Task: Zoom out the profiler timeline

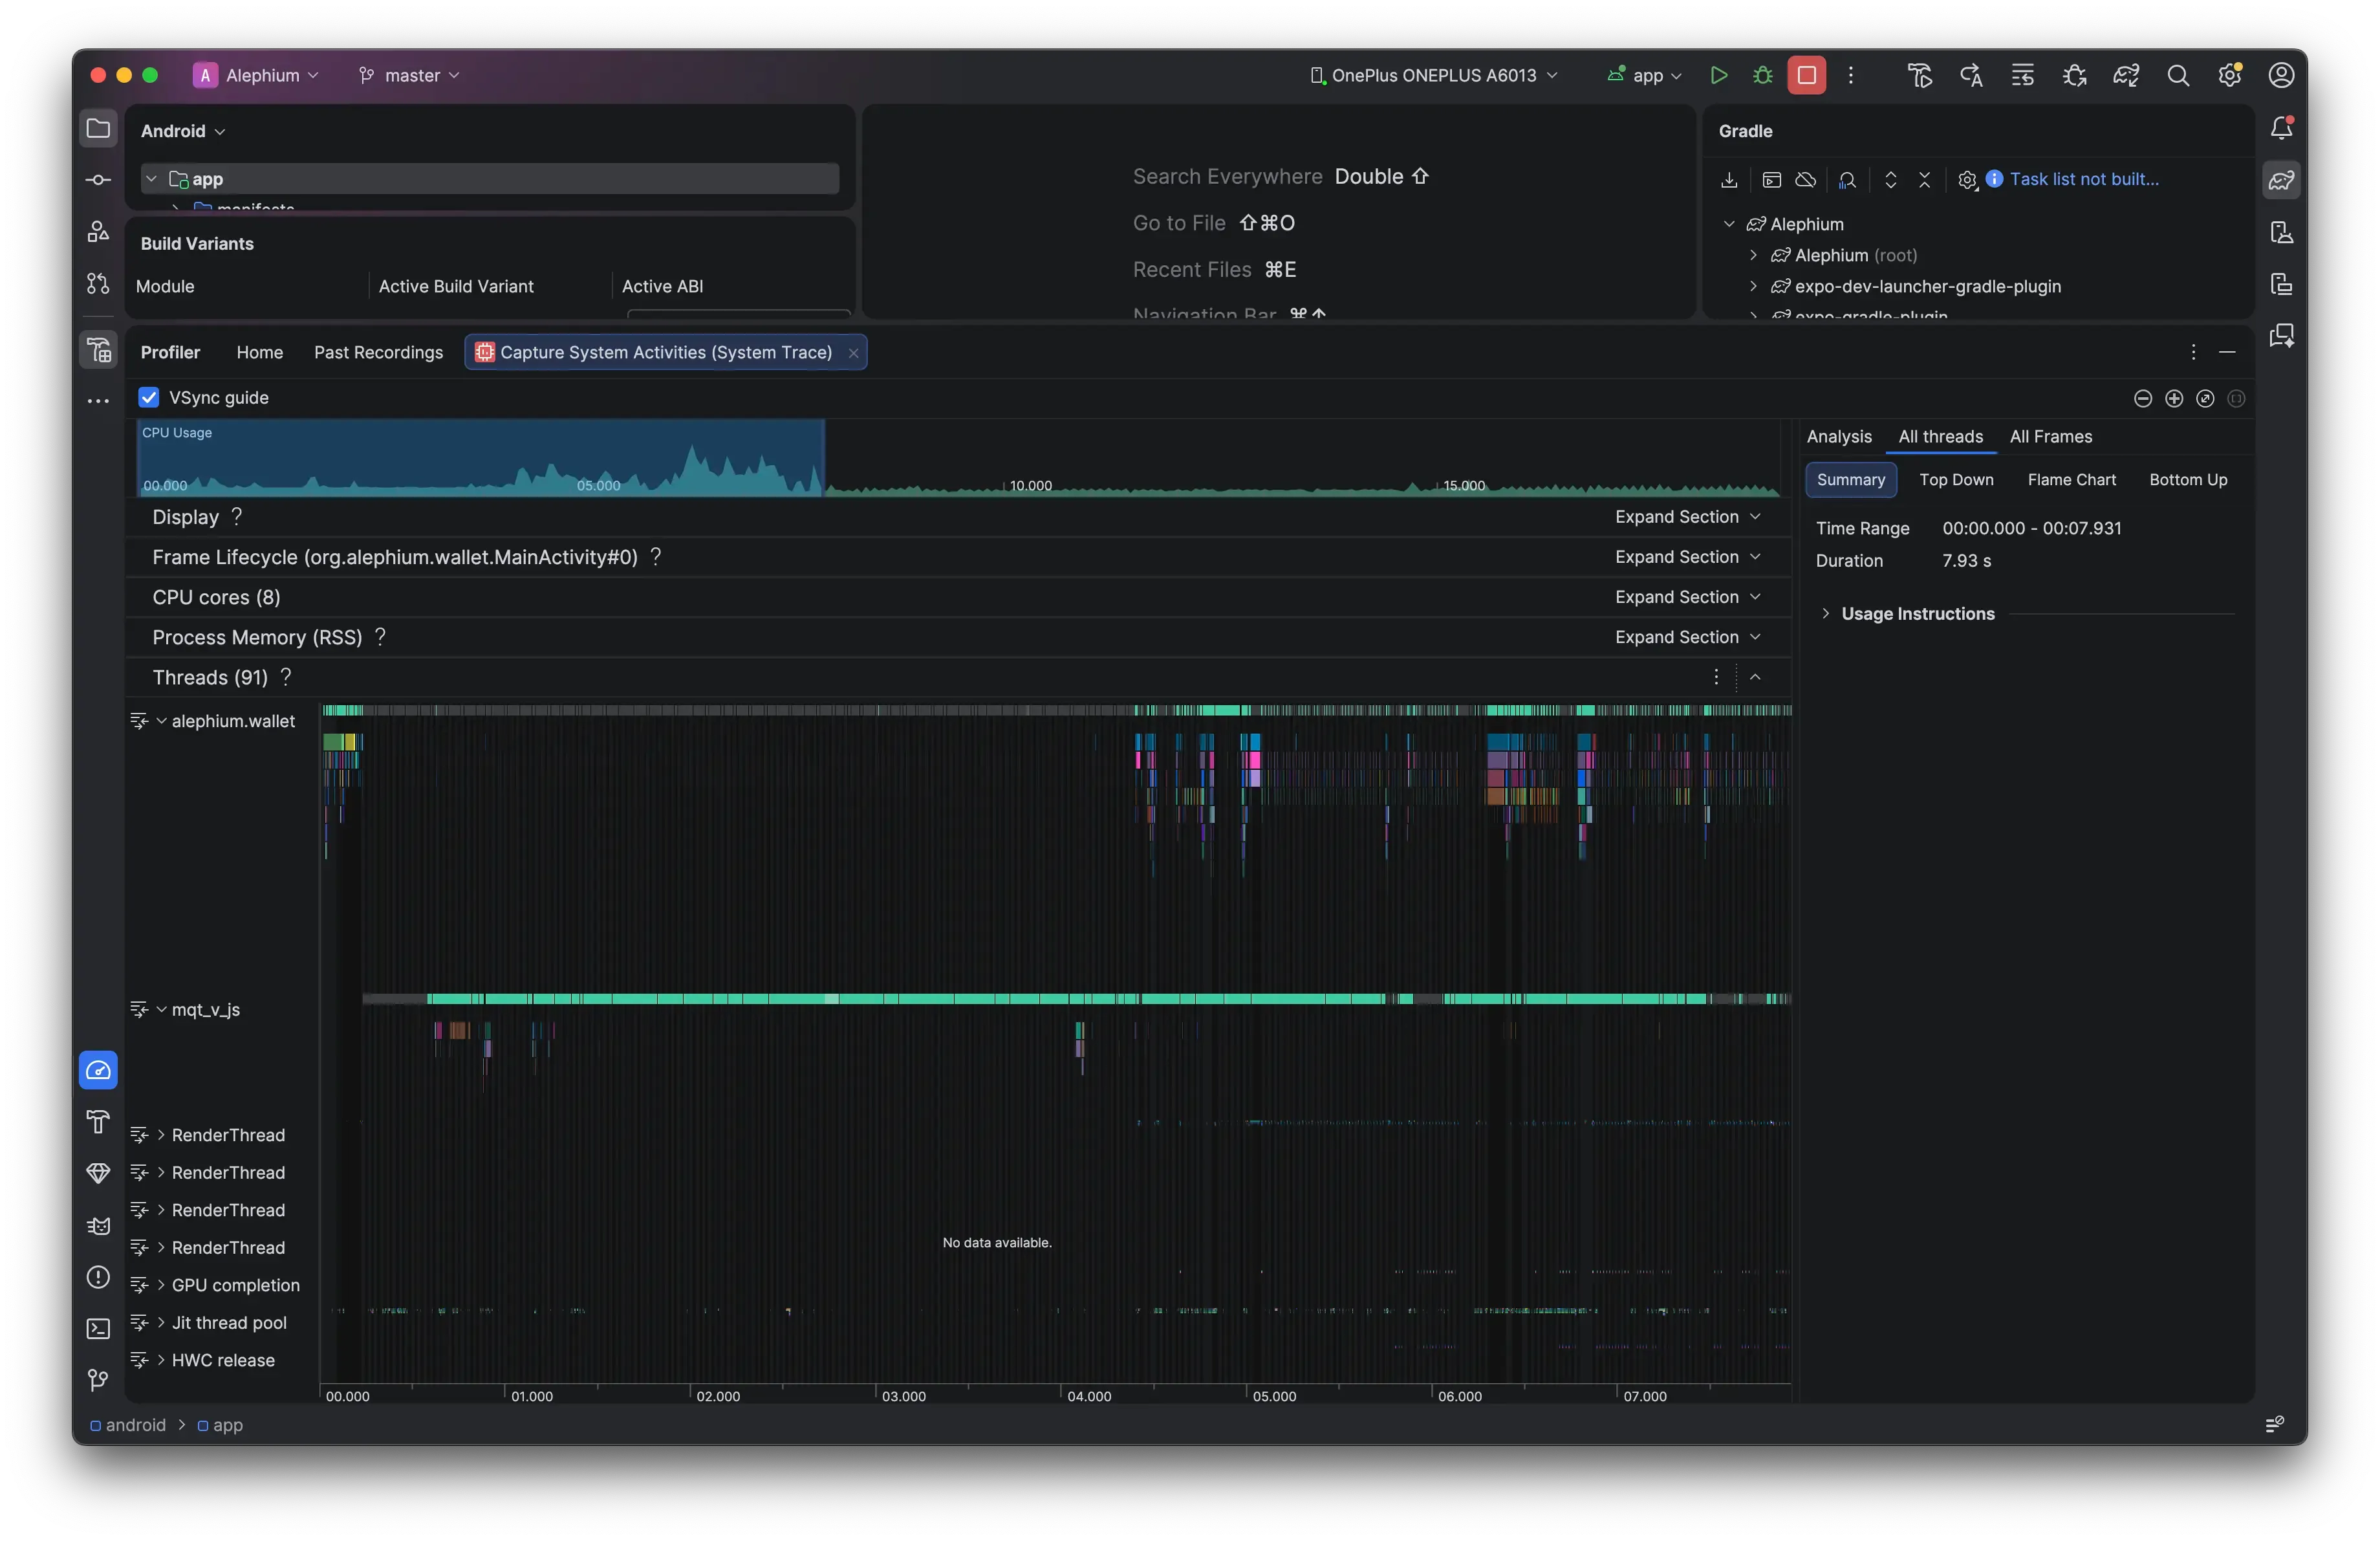Action: coord(2143,398)
